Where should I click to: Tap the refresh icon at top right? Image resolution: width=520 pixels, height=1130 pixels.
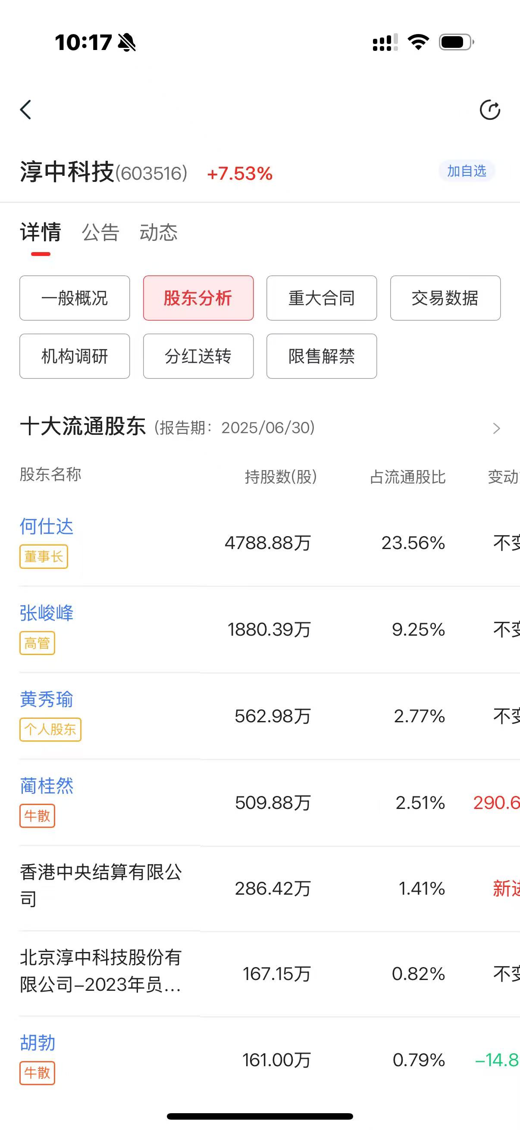click(490, 109)
